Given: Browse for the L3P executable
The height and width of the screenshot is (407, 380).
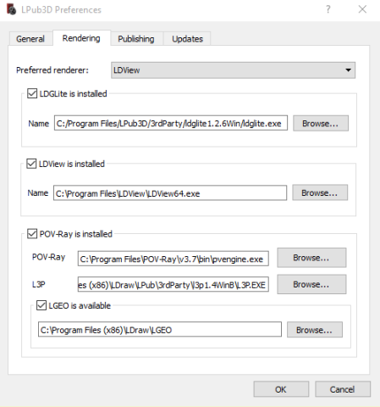Looking at the screenshot, I should coord(311,284).
